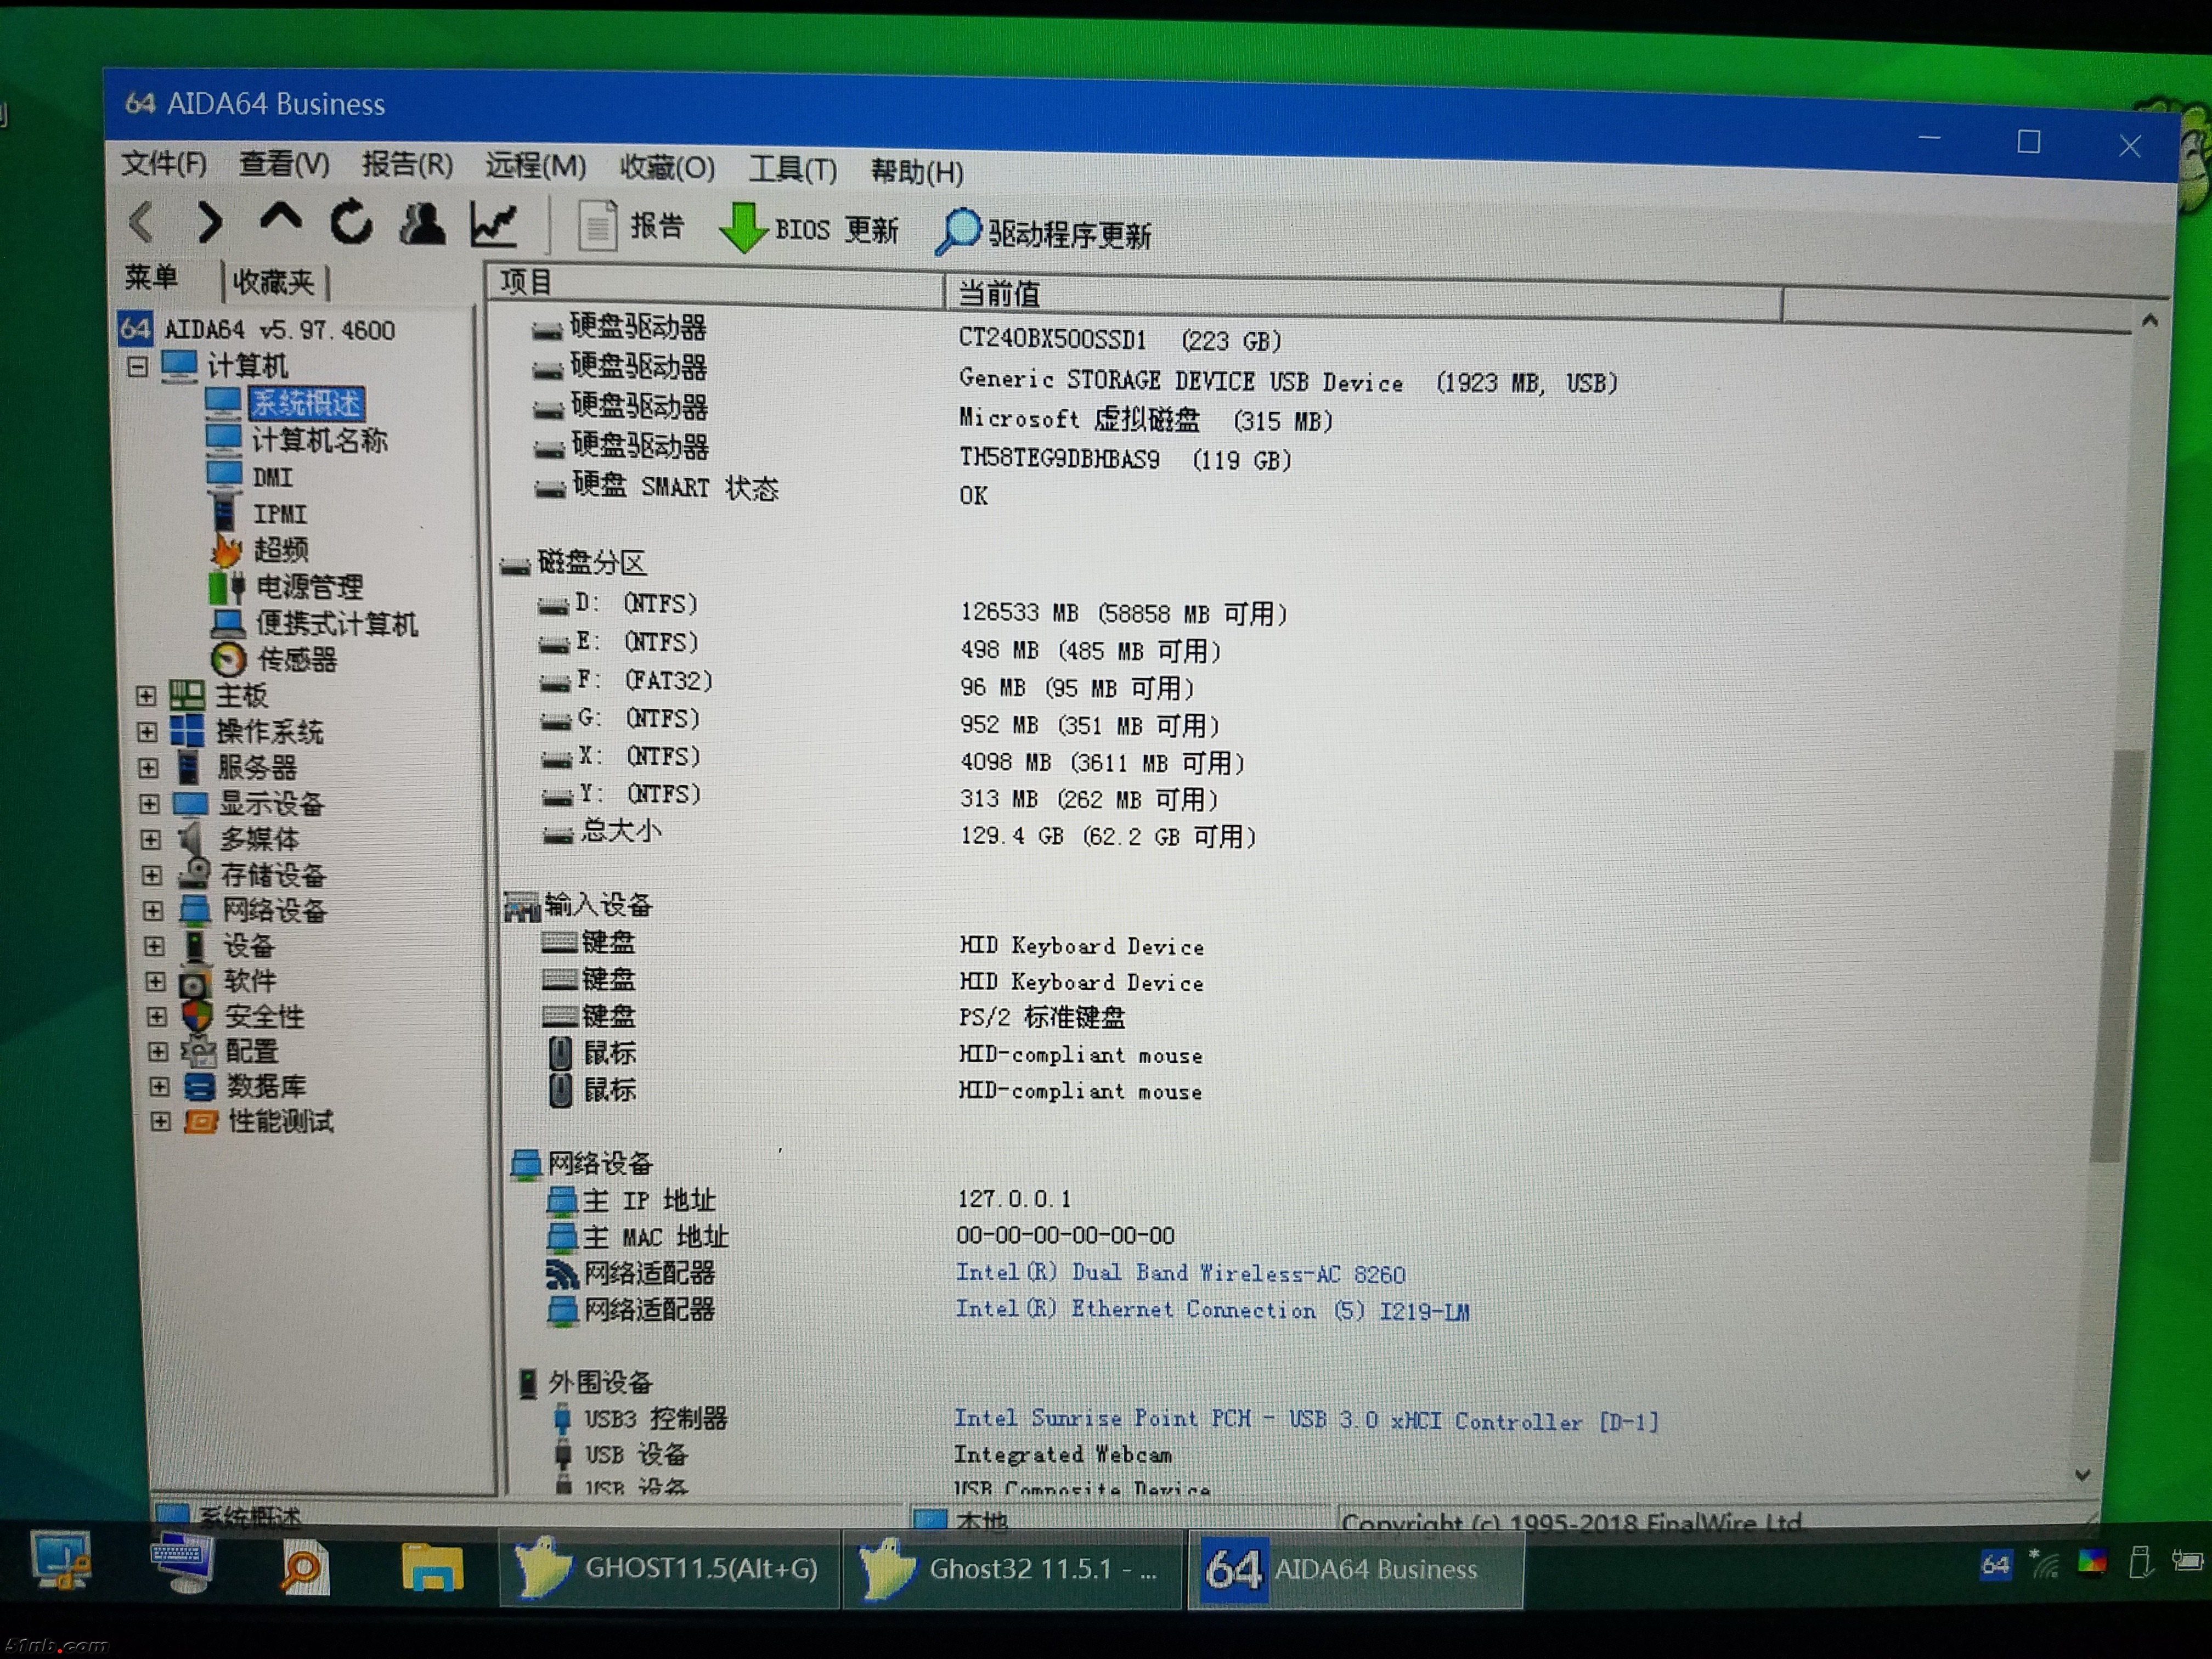Screen dimensions: 2212x1659
Task: Switch to the 收藏夹 tab
Action: point(273,282)
